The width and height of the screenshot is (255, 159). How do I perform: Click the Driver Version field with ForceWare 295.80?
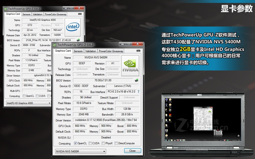pyautogui.click(x=106, y=120)
